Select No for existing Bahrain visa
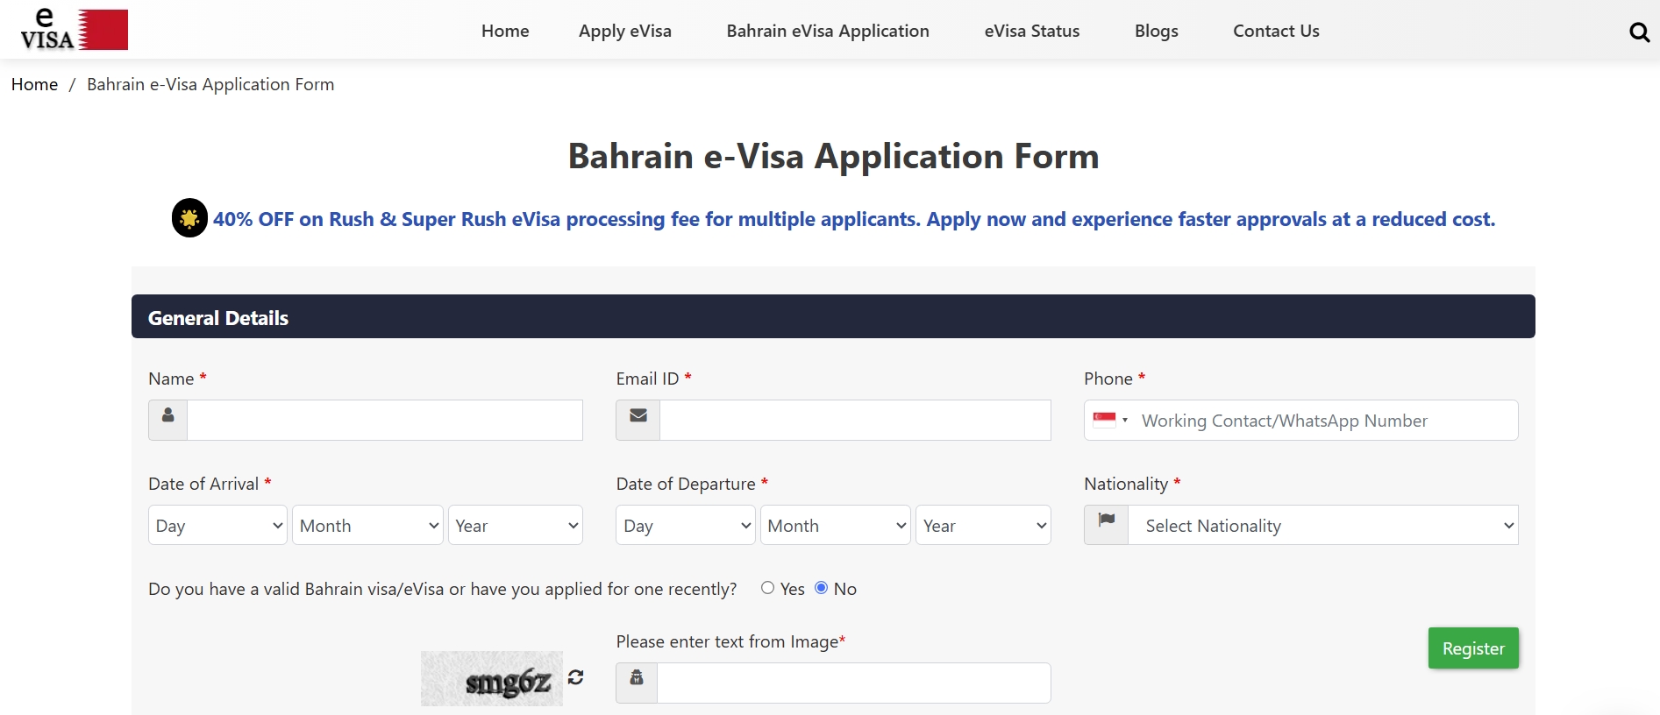Viewport: 1660px width, 715px height. coord(822,588)
